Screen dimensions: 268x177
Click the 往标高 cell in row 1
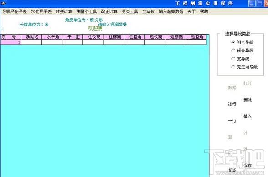[114, 42]
